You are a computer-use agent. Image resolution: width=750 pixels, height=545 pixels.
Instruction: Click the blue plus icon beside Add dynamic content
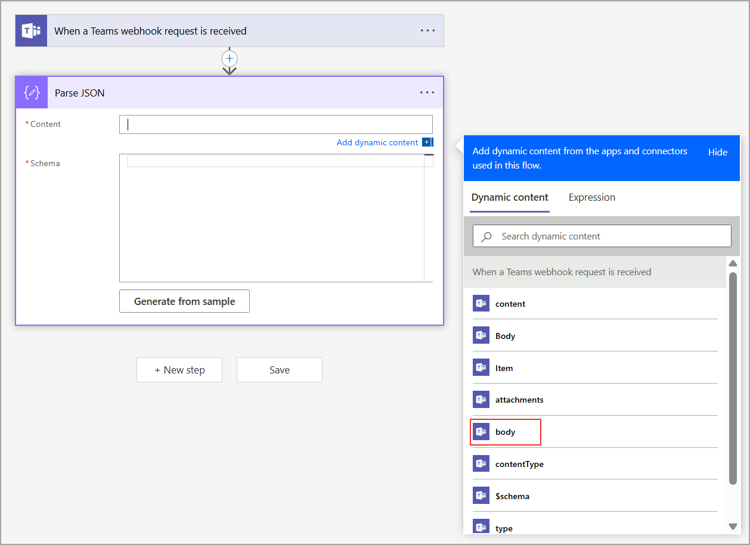(x=427, y=142)
